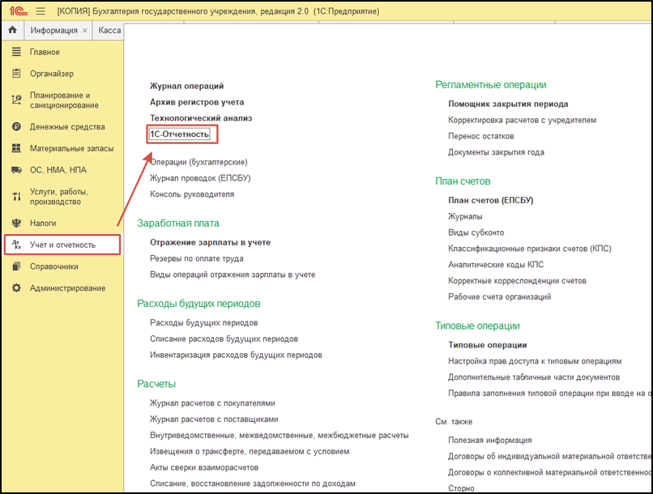The height and width of the screenshot is (494, 653).
Task: Click the Home icon tab
Action: coord(12,30)
